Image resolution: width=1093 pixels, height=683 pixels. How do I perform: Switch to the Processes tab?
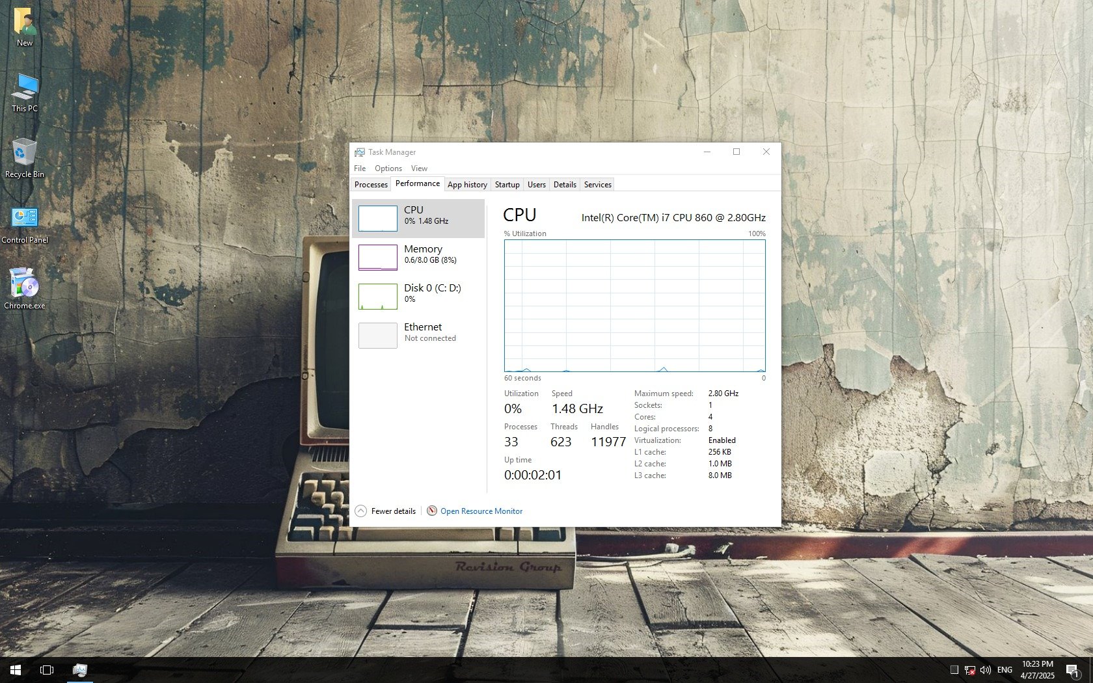point(371,185)
